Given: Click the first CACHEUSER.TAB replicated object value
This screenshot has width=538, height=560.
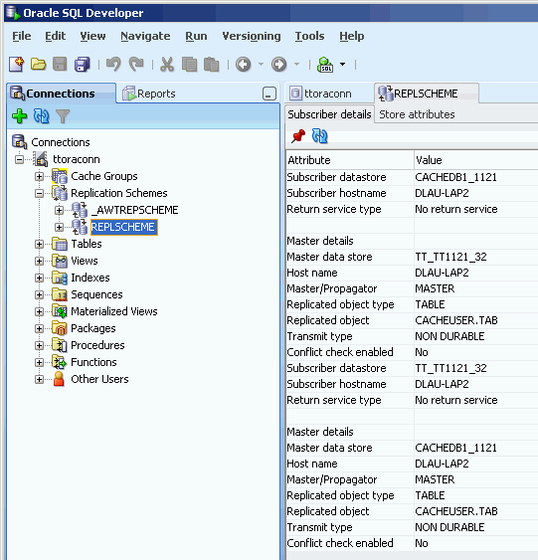Looking at the screenshot, I should pos(456,320).
